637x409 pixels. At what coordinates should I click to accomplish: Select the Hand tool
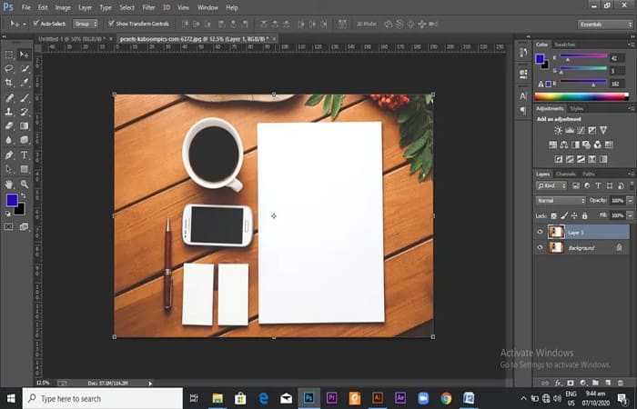click(9, 185)
